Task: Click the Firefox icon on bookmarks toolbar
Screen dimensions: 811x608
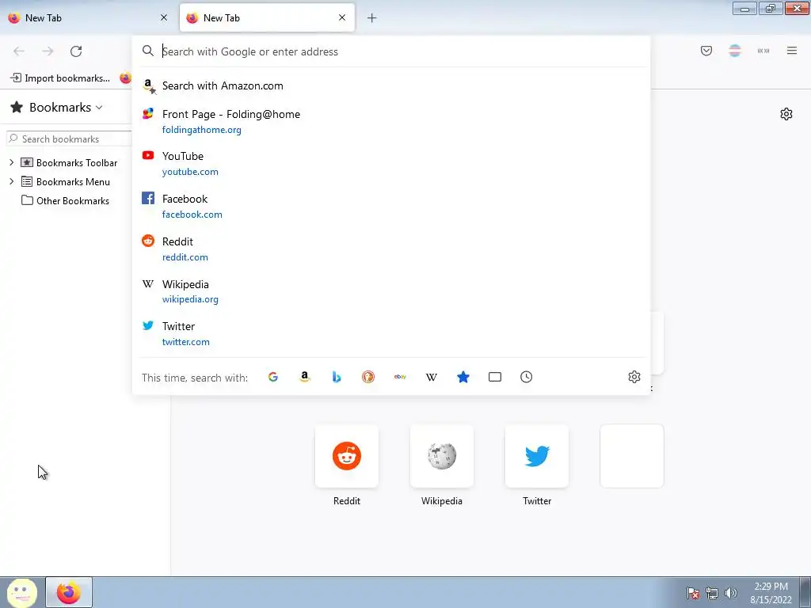Action: (x=126, y=78)
